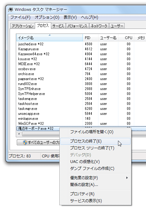Go to the ネットワーク tab

click(x=99, y=26)
